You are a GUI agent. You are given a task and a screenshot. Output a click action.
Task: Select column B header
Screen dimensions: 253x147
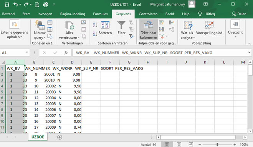click(34, 62)
